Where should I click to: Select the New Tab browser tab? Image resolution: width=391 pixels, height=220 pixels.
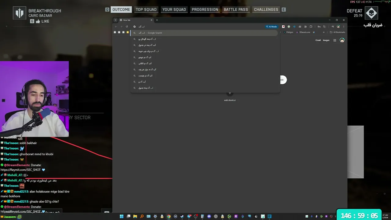136,20
